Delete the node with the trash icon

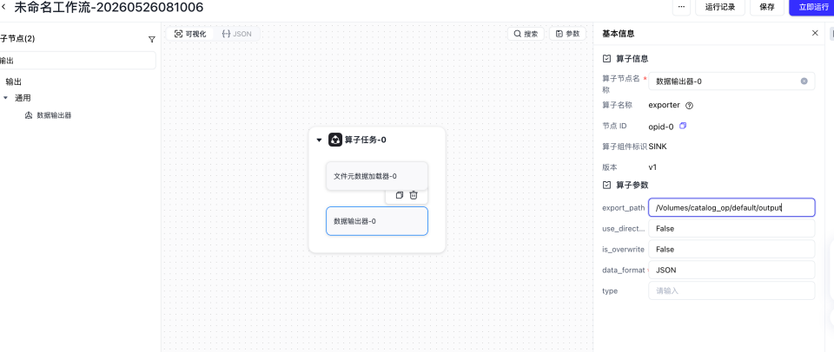(414, 195)
